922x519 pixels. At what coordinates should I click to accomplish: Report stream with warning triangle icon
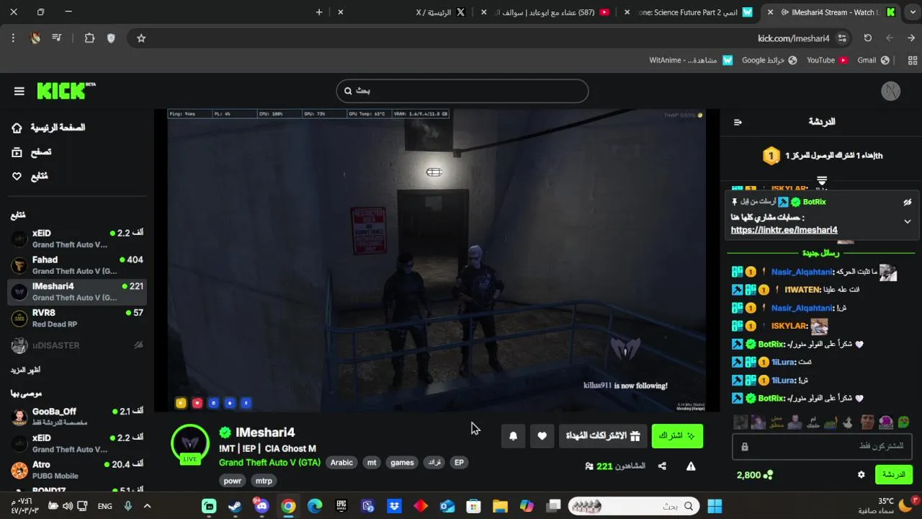tap(691, 466)
